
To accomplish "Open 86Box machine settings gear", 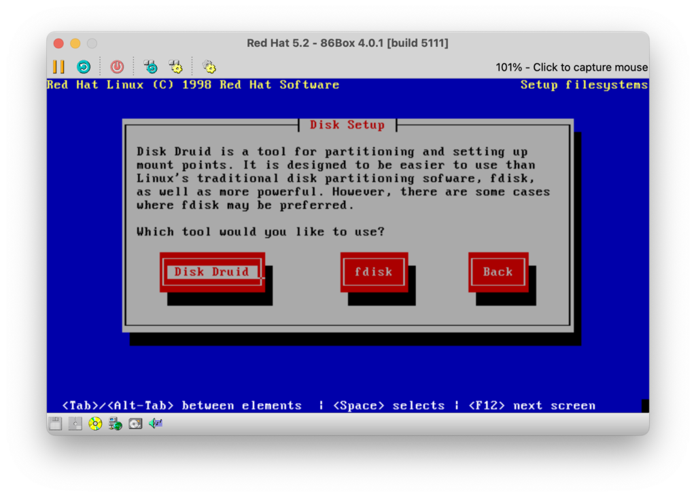I will [x=209, y=67].
